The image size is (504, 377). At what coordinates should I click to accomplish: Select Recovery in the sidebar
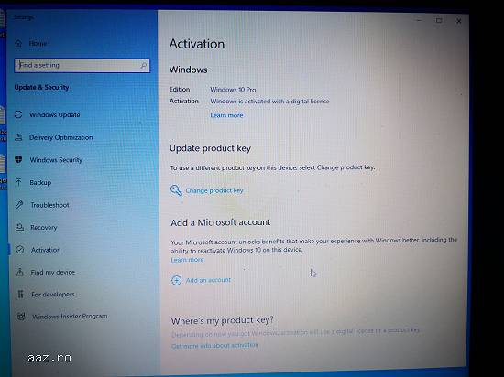coord(44,227)
